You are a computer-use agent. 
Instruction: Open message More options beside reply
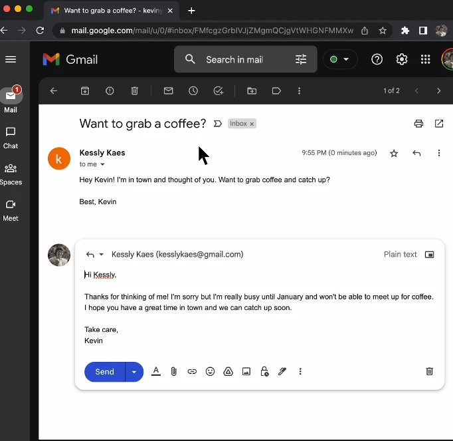pos(439,153)
